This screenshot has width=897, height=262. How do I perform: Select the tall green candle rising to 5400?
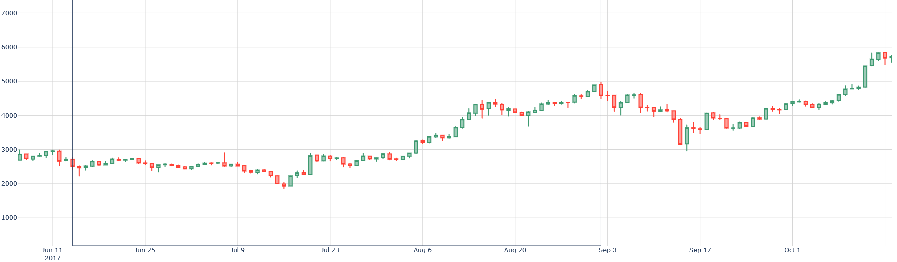(x=865, y=77)
